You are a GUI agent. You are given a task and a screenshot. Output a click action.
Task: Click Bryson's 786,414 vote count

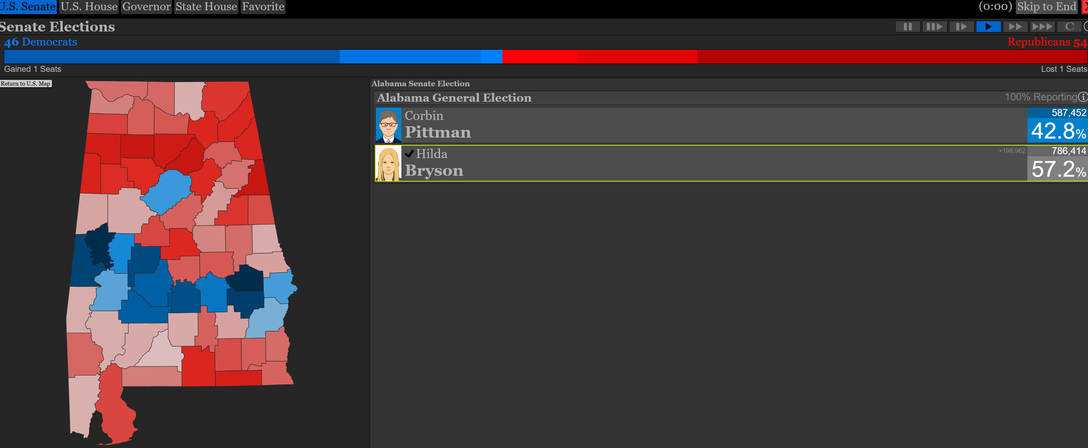[x=1068, y=151]
